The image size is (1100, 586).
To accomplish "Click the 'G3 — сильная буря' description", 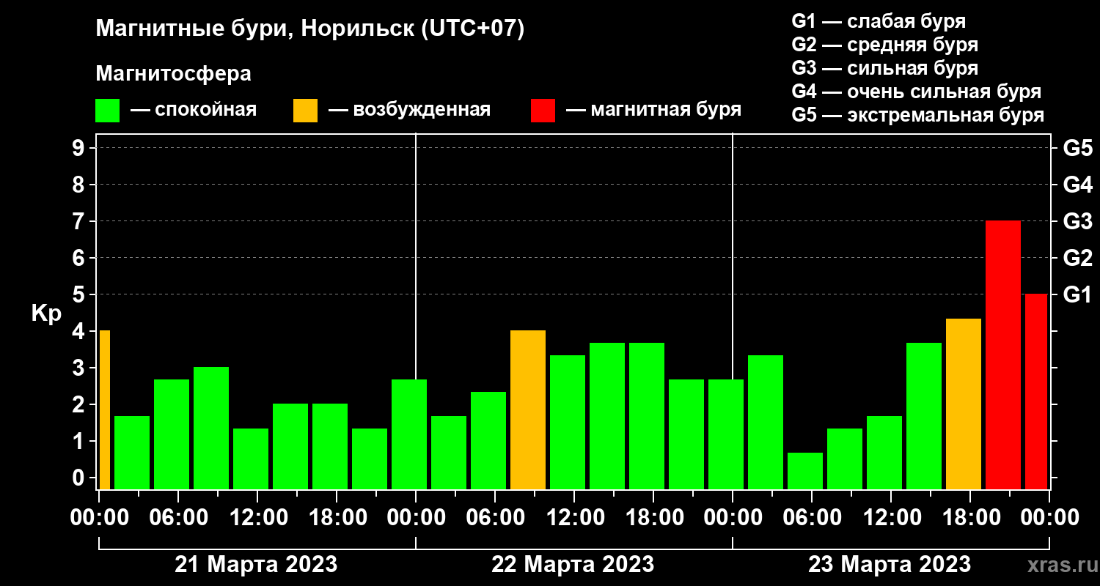I will point(885,68).
